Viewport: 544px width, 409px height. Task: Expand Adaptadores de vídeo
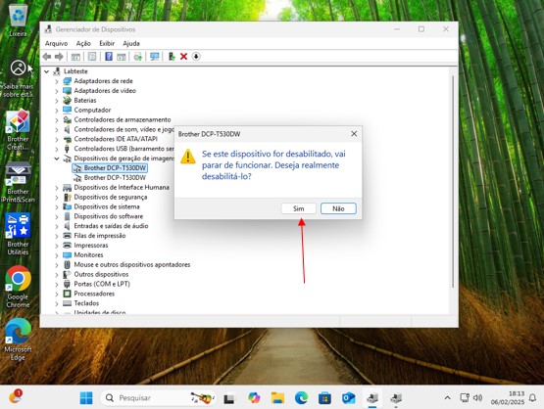point(57,91)
